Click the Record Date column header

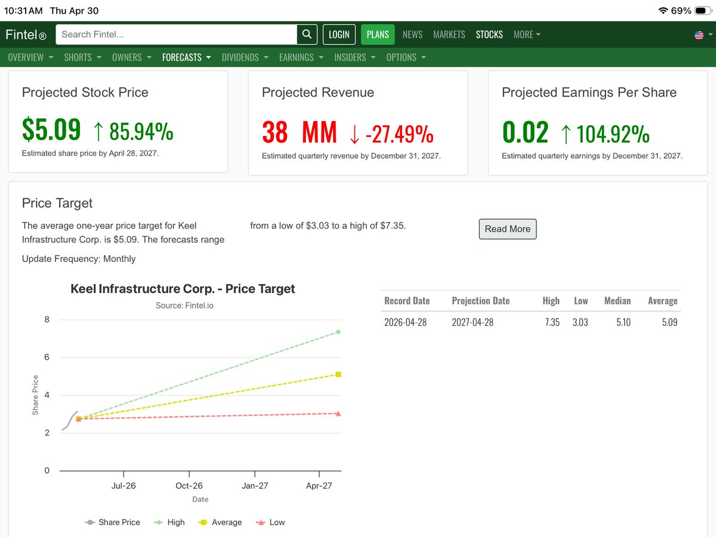[x=407, y=301]
